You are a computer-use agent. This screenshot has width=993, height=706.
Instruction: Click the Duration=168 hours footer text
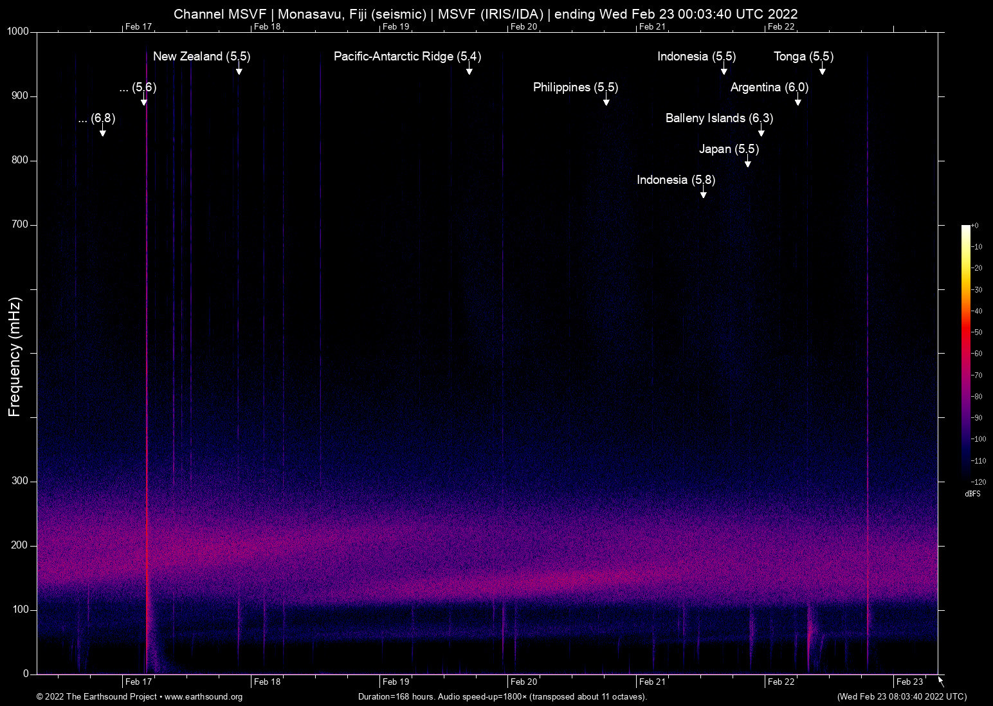point(502,696)
